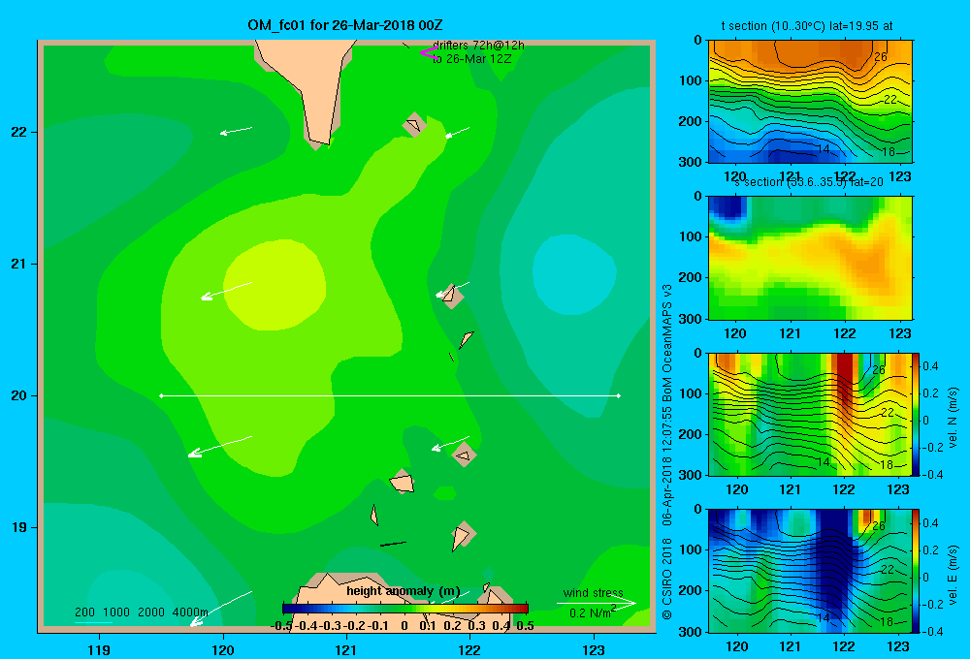Image resolution: width=970 pixels, height=659 pixels.
Task: Click the "0.2 N/m2" wind stress value
Action: (592, 612)
